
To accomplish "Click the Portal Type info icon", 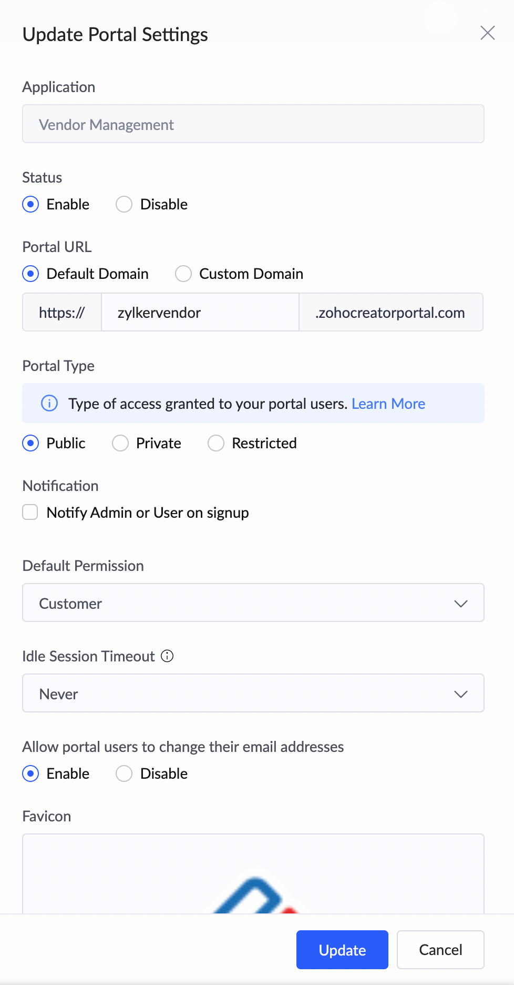I will pos(49,404).
